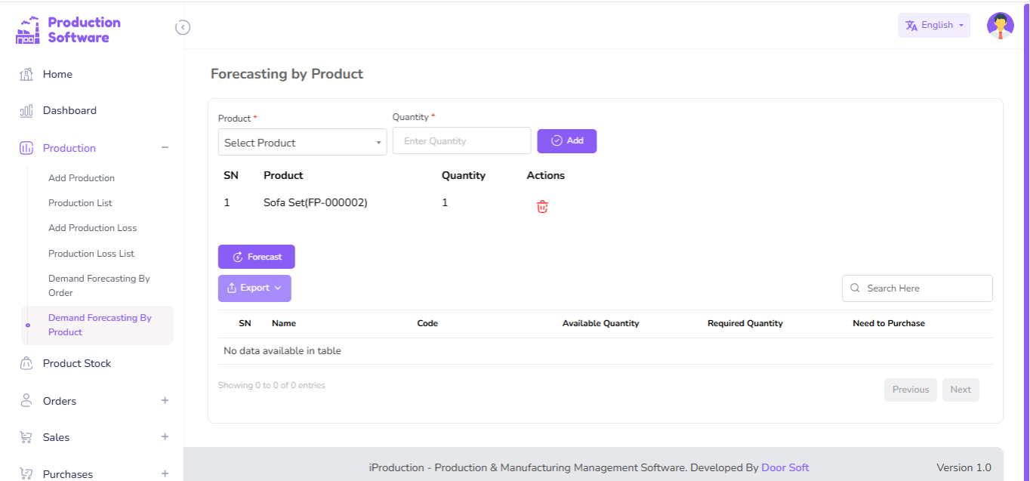Click the Sales icon in the sidebar
Screen dimensions: 1030x481
pyautogui.click(x=25, y=437)
